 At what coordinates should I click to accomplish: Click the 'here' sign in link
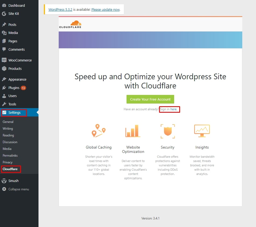click(174, 109)
